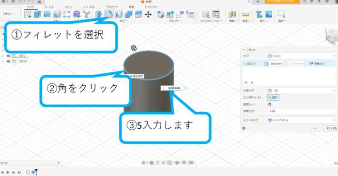
Task: Switch to the シートメタル tab
Action: click(89, 7)
